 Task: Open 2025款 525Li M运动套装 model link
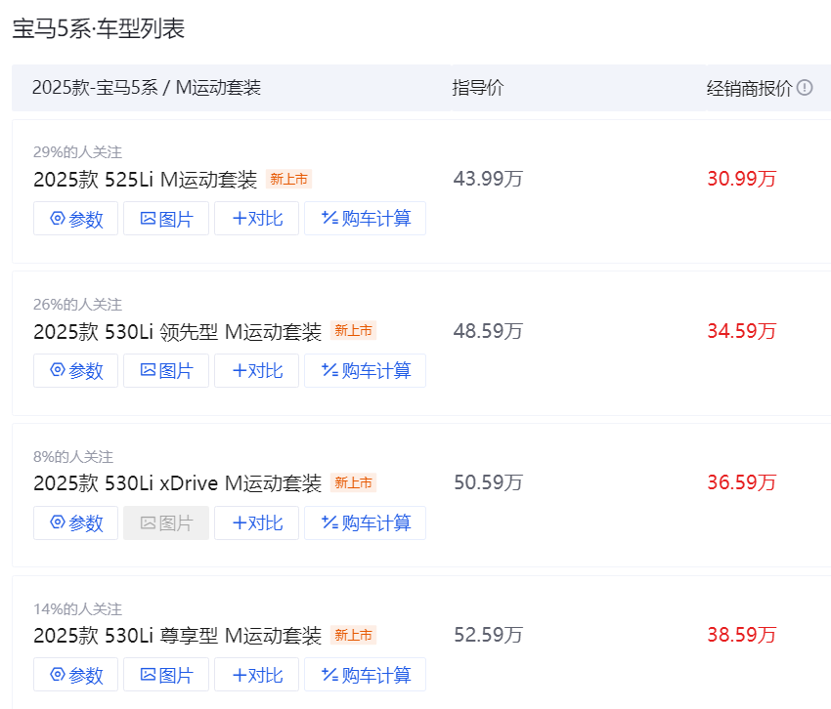(x=146, y=180)
